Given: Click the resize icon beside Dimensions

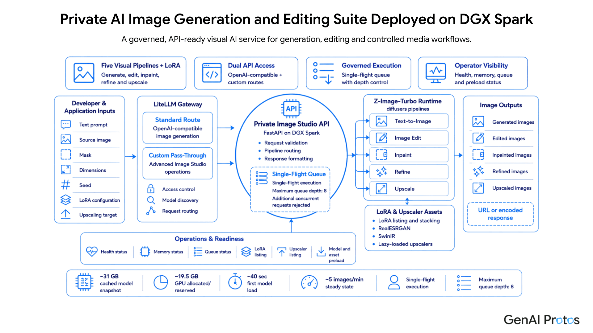Looking at the screenshot, I should coord(66,170).
